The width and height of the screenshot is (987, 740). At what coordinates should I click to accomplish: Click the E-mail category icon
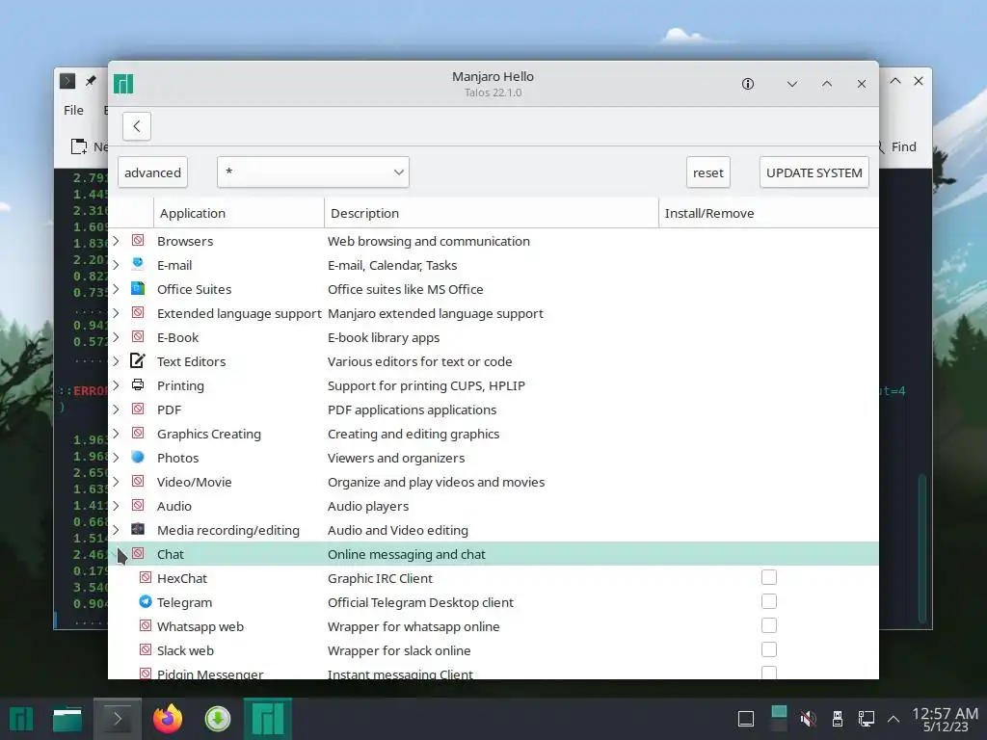click(x=138, y=264)
